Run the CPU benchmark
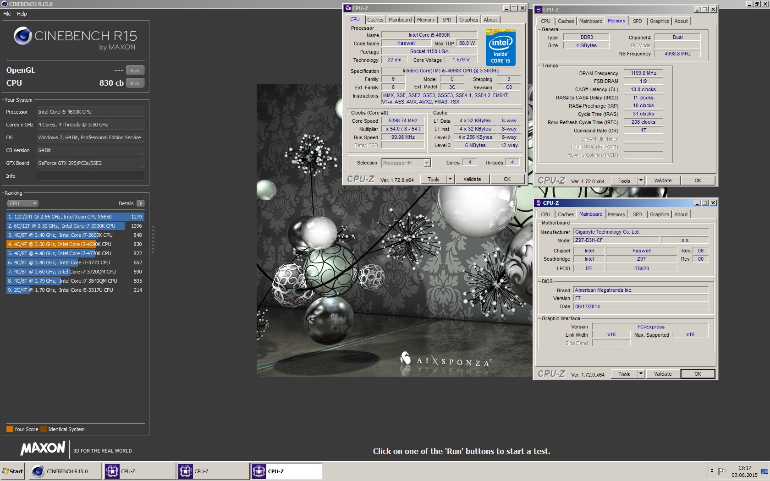770x481 pixels. 135,83
